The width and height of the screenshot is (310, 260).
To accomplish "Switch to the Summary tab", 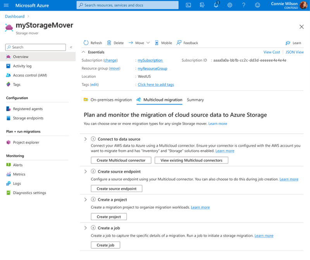I will click(x=195, y=100).
